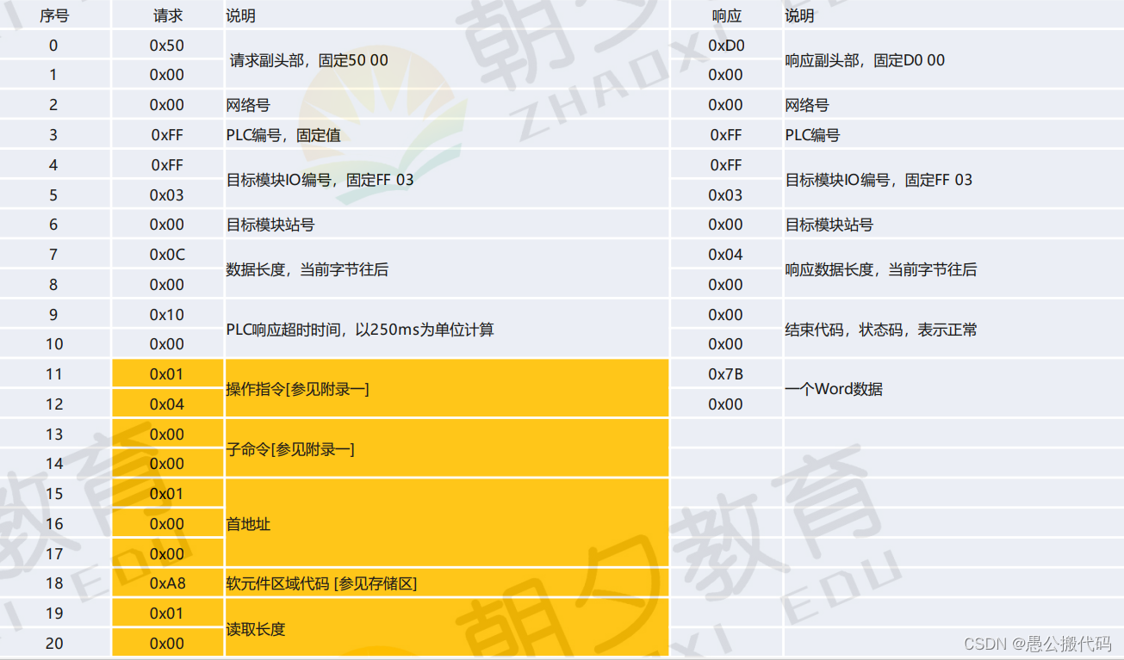Select request value 0x0C
The height and width of the screenshot is (660, 1124).
167,255
